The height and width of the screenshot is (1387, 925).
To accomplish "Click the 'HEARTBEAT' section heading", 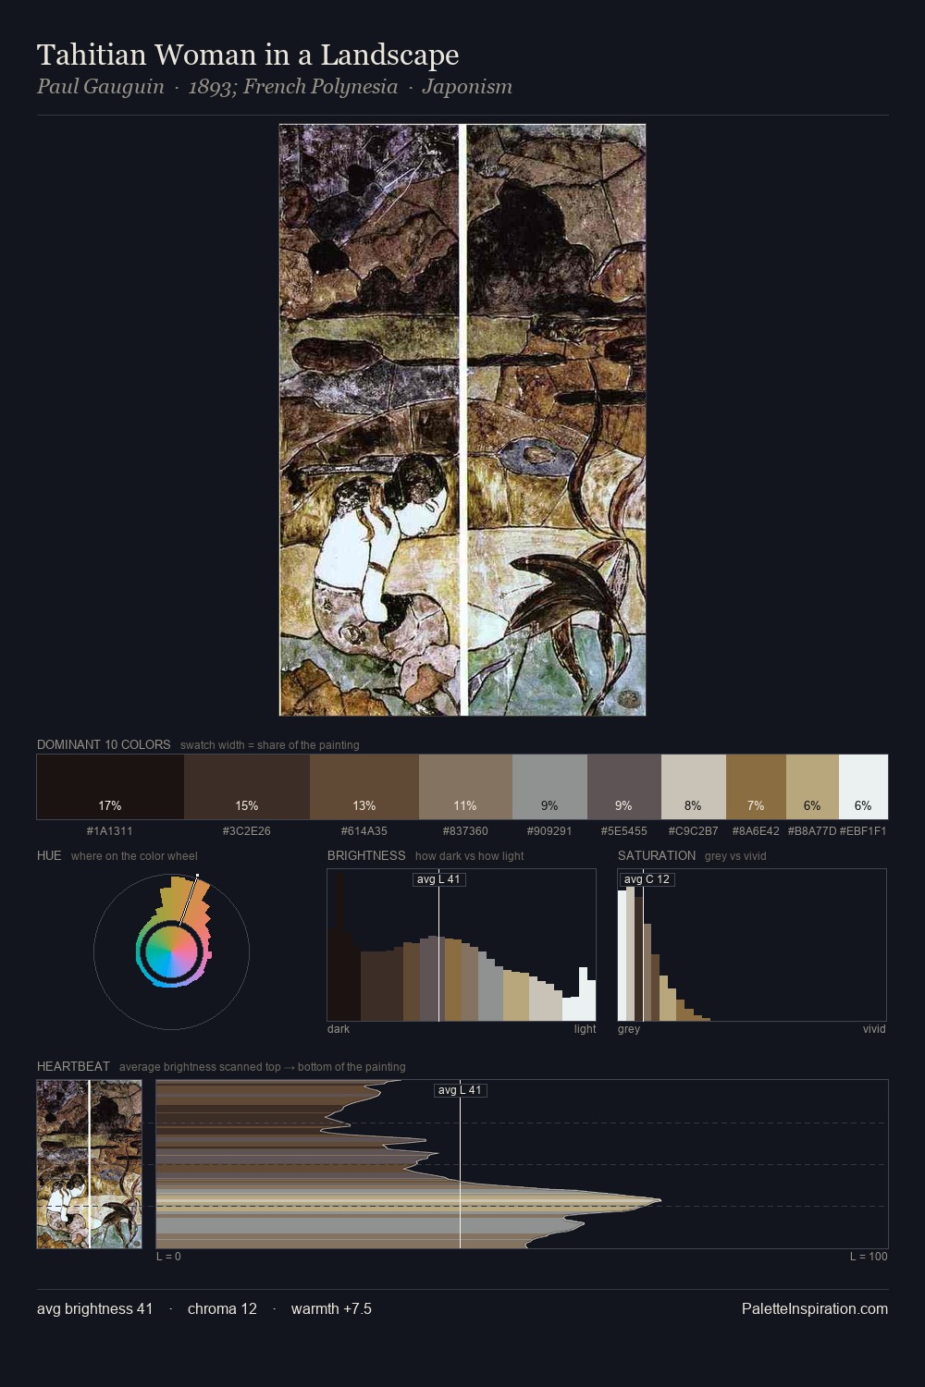I will [x=73, y=1066].
